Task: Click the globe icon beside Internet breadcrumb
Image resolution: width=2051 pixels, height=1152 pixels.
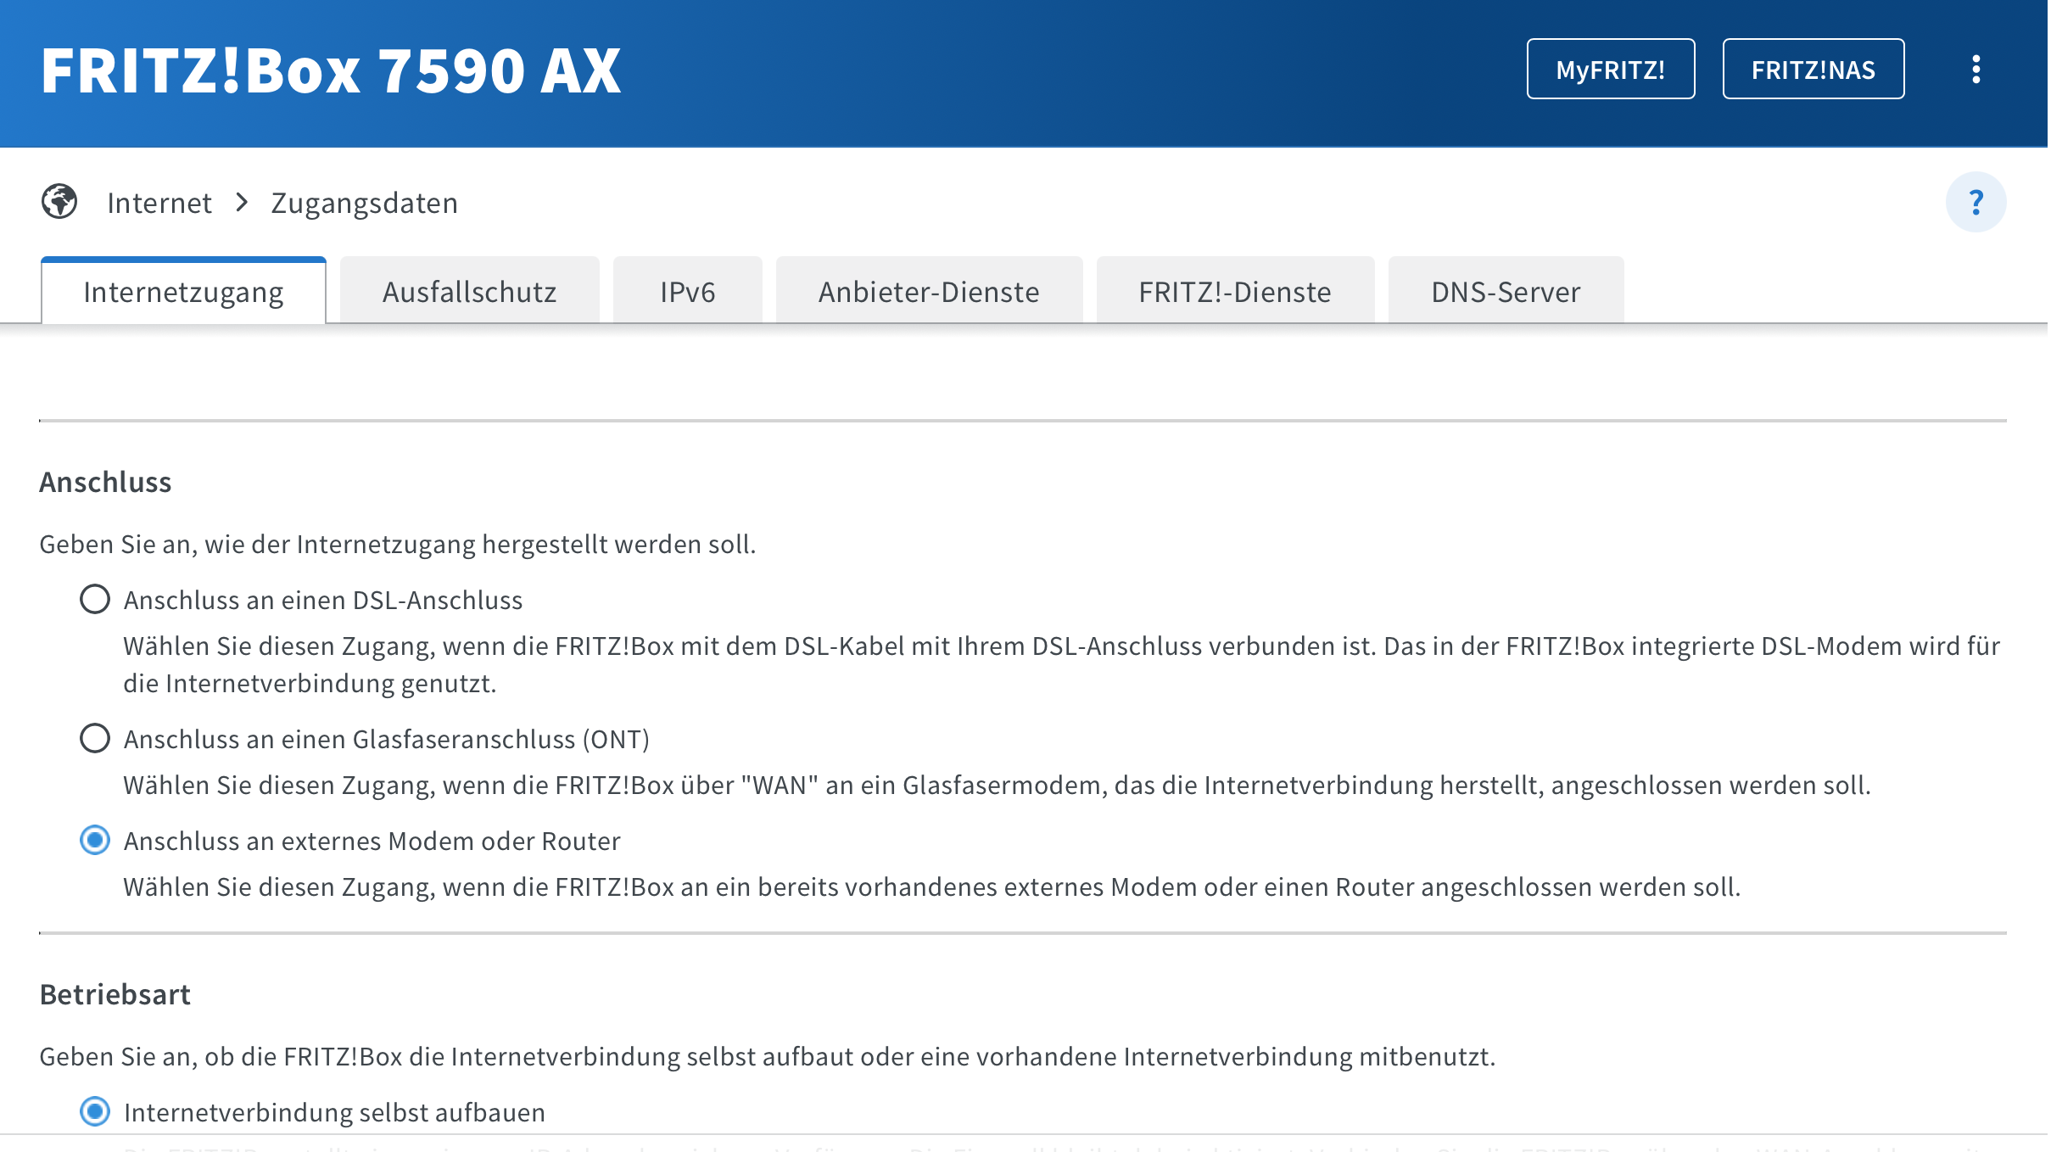Action: pyautogui.click(x=59, y=202)
